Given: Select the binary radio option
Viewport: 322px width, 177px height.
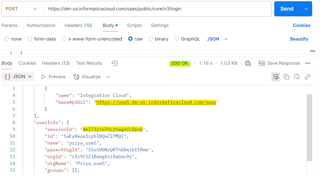Looking at the screenshot, I should [x=151, y=39].
